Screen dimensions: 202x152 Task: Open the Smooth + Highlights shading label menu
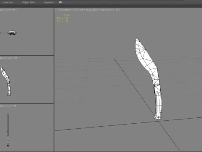click(87, 10)
